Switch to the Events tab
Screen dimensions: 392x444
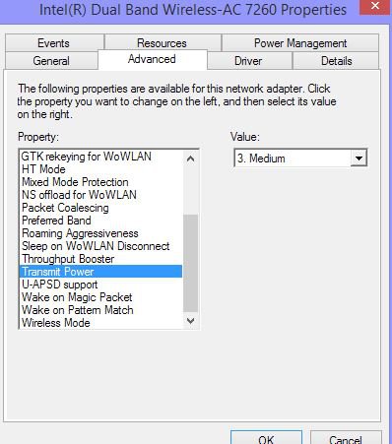coord(54,43)
